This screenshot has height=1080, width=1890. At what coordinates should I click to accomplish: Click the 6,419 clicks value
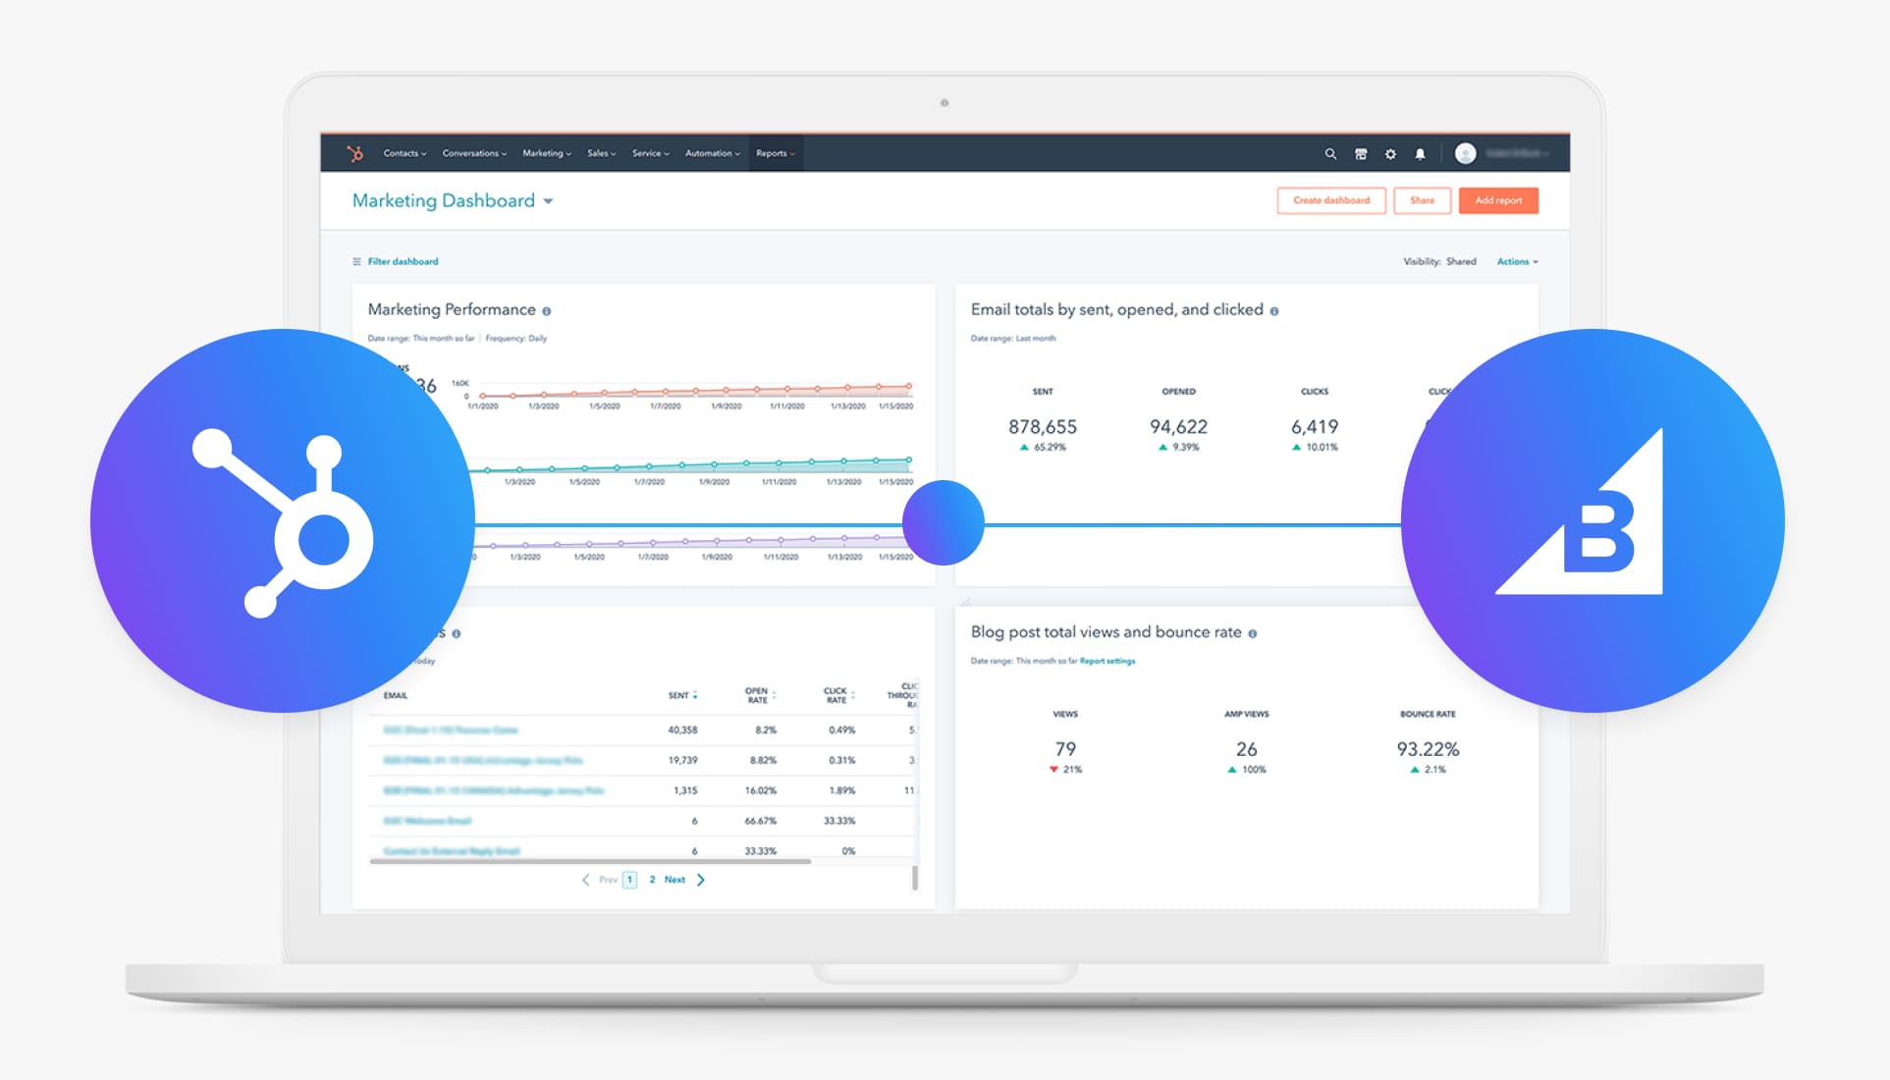coord(1315,427)
